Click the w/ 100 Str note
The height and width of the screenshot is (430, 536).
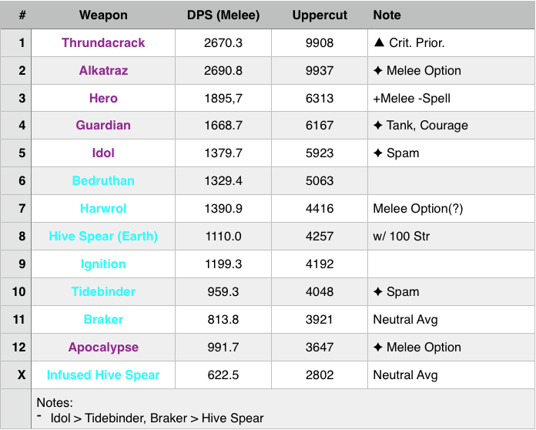(400, 237)
